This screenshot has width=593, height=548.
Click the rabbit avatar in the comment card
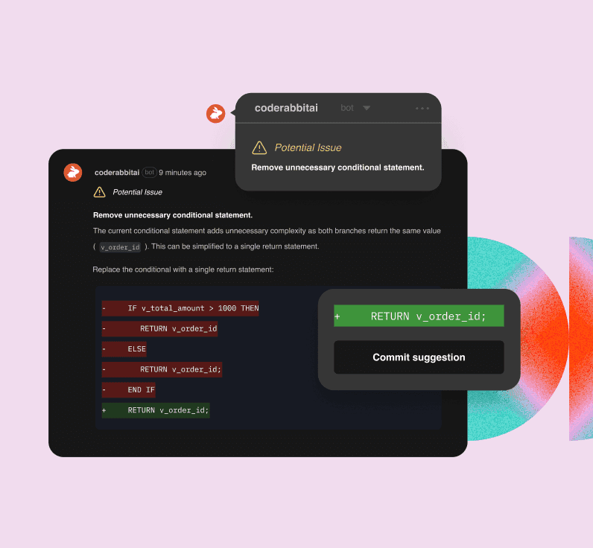73,172
